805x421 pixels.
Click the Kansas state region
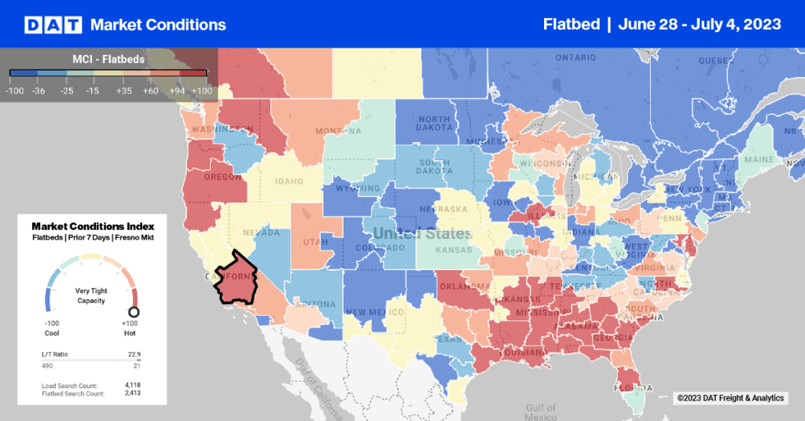(x=453, y=251)
